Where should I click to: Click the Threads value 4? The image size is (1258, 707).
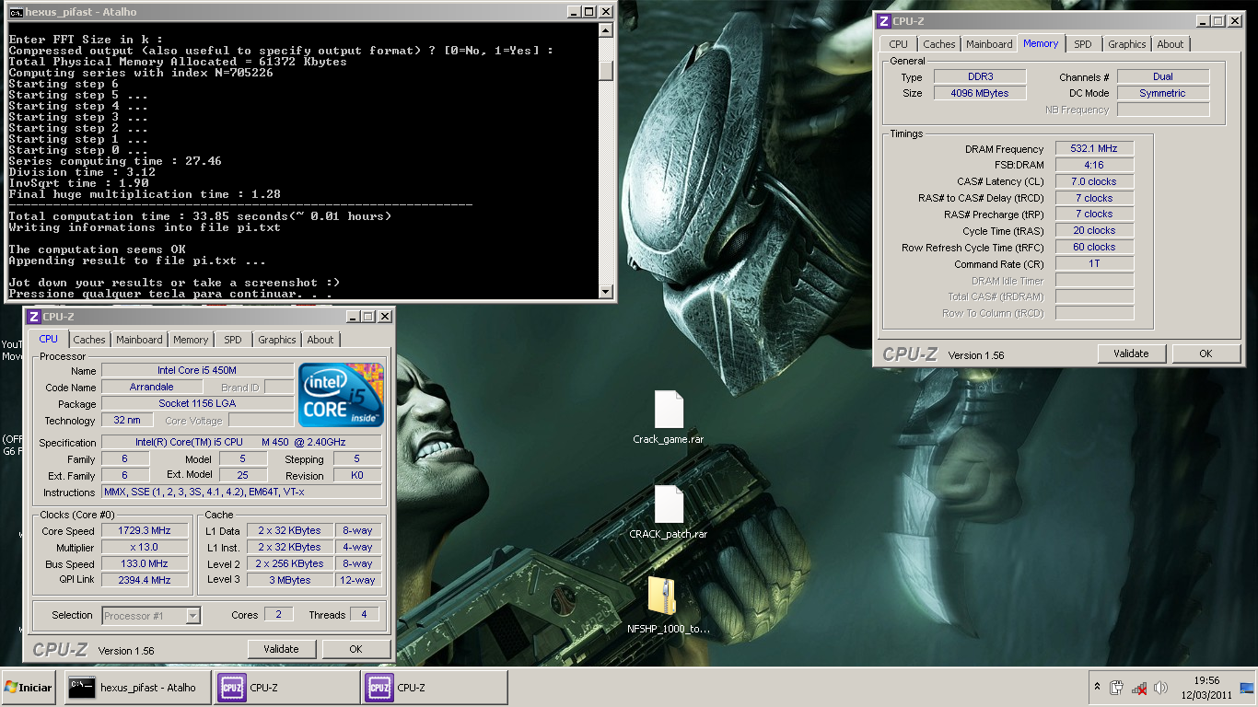coord(364,614)
